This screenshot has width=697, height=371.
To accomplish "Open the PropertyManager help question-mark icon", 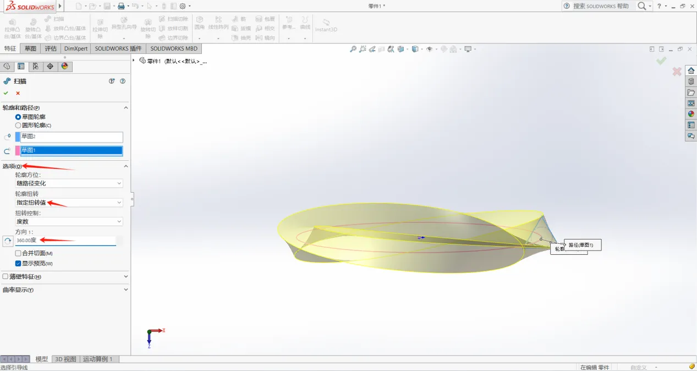I will 123,81.
